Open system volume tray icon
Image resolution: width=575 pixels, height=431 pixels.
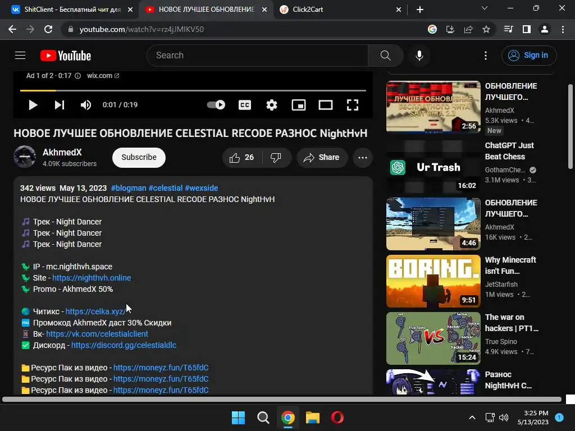click(504, 418)
